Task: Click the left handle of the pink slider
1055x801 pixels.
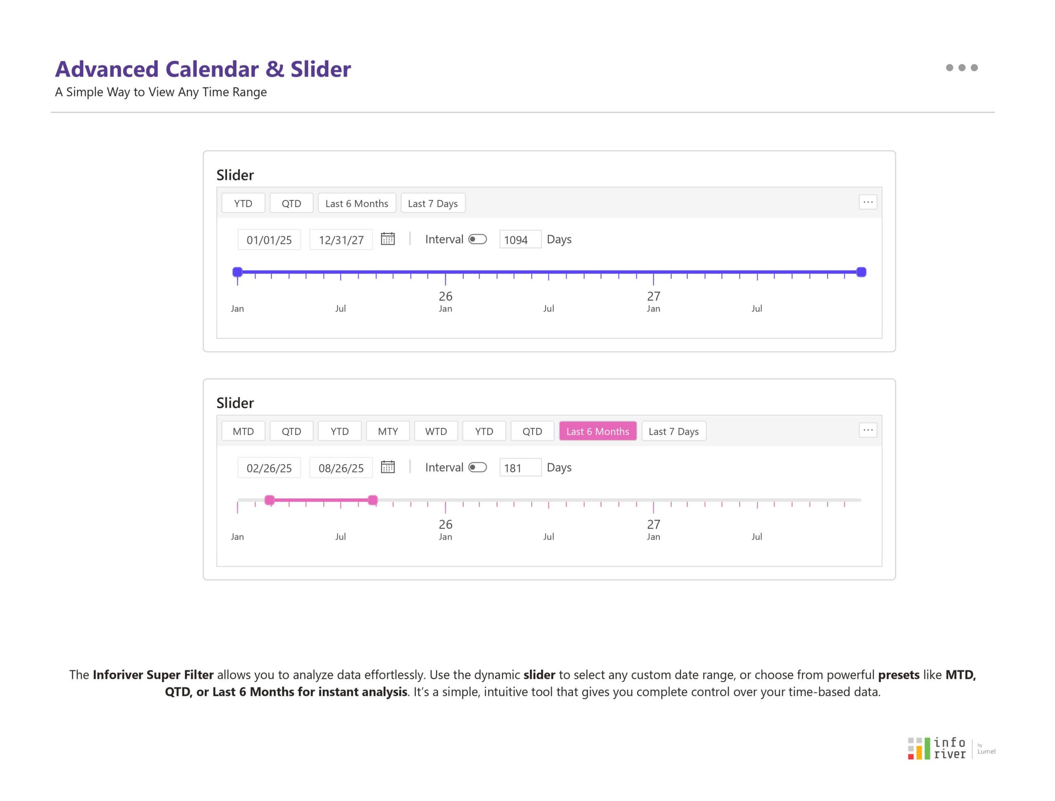Action: pyautogui.click(x=270, y=499)
